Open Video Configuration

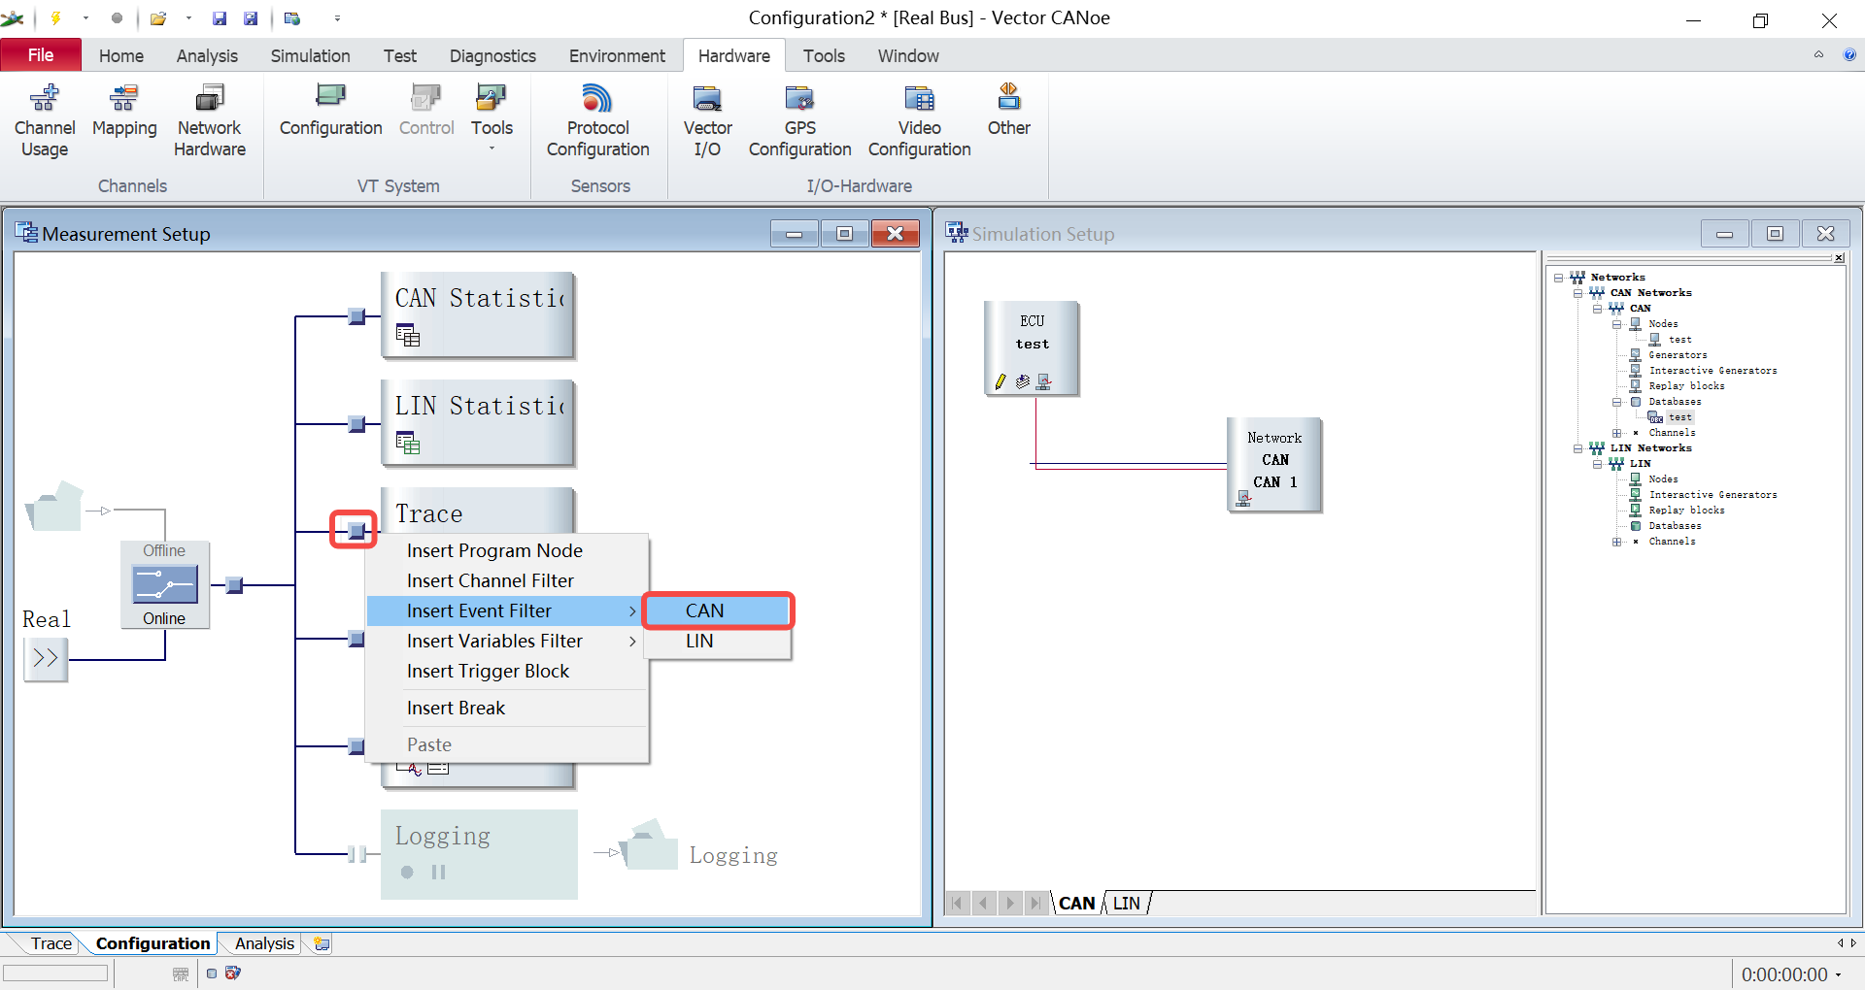coord(919,121)
